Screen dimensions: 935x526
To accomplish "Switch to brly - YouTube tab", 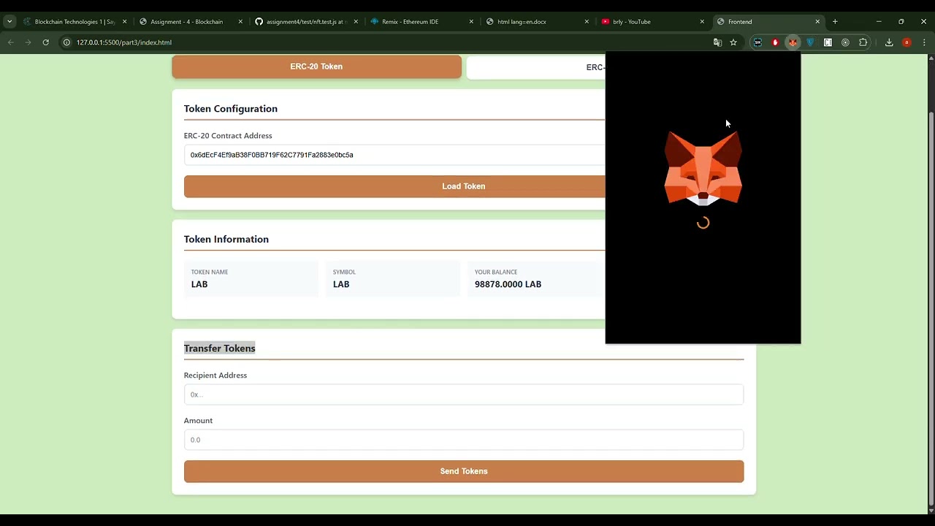I will 651,21.
